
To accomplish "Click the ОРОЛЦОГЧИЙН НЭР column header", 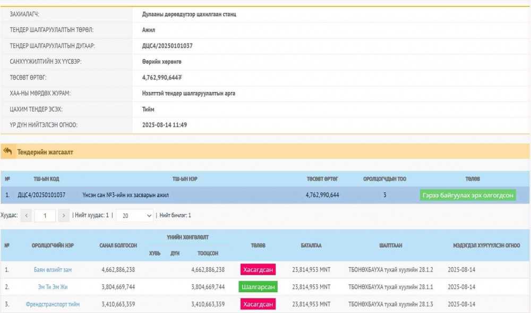I will (53, 245).
